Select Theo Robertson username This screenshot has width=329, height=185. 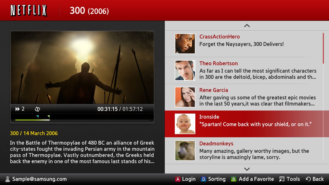[218, 63]
